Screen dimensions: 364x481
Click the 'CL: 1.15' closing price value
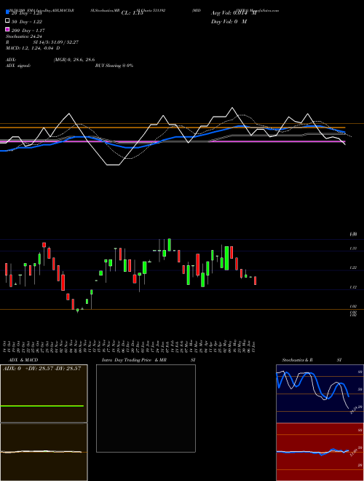point(132,13)
